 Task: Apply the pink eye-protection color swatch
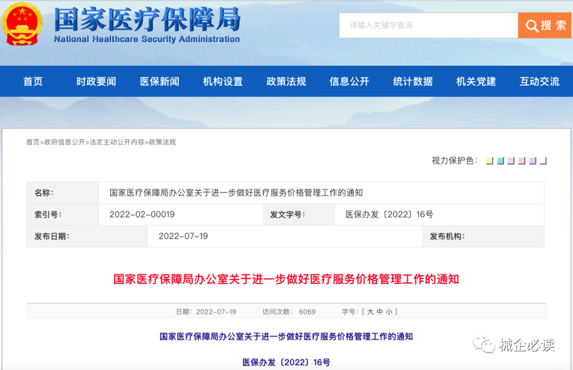(x=522, y=161)
